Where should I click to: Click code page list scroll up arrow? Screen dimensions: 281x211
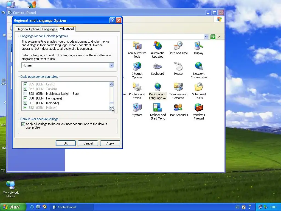(111, 84)
